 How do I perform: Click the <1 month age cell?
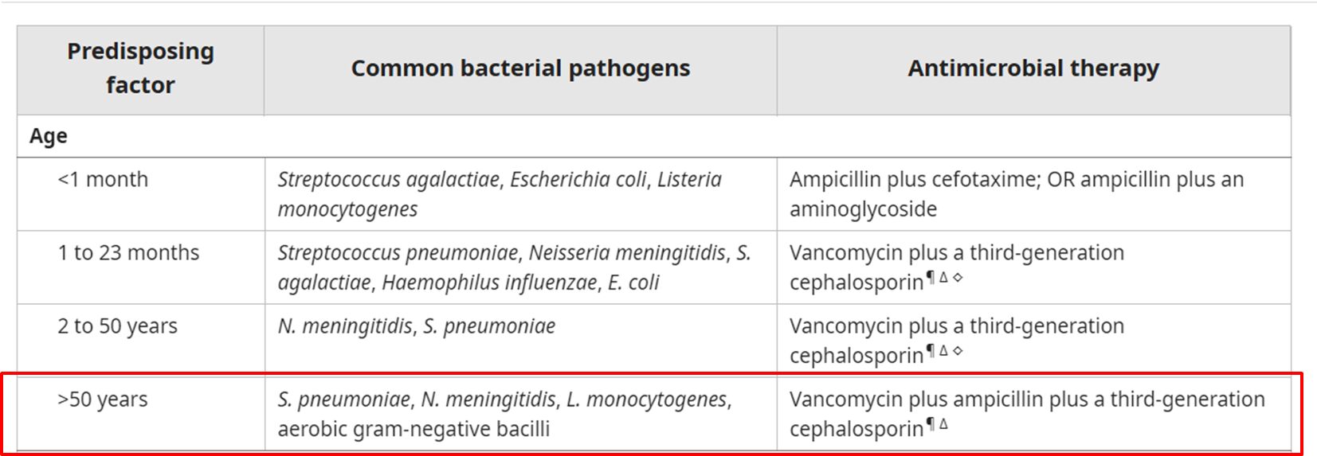point(103,180)
